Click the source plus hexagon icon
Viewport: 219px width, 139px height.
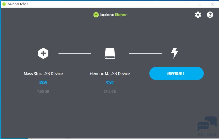tap(43, 53)
